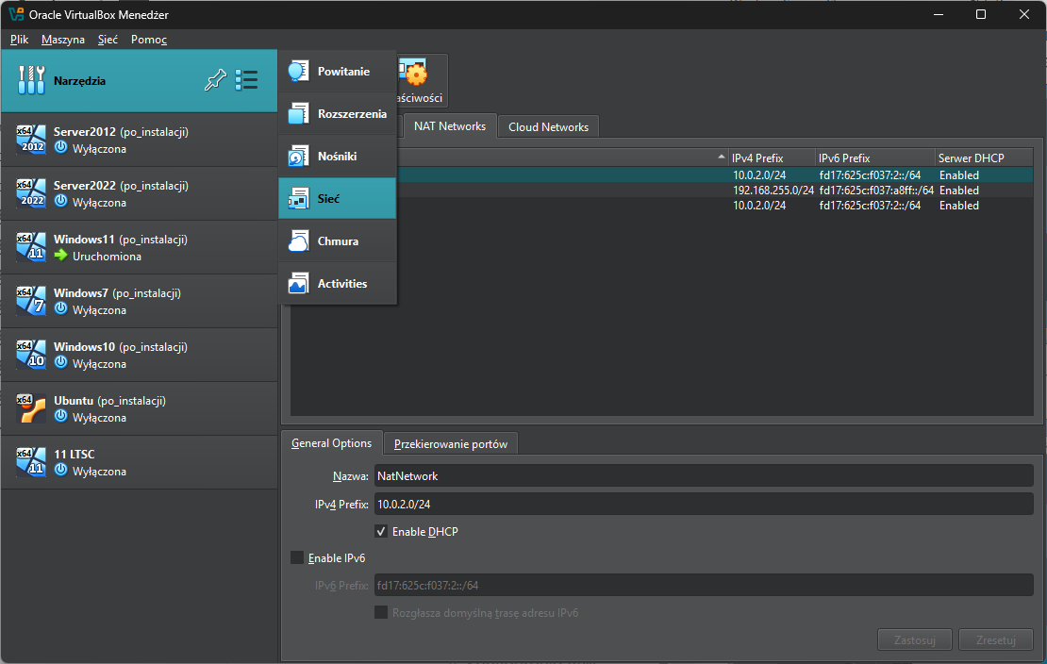This screenshot has width=1047, height=664.
Task: Click the running arrow icon of Windows11
Action: tap(60, 255)
